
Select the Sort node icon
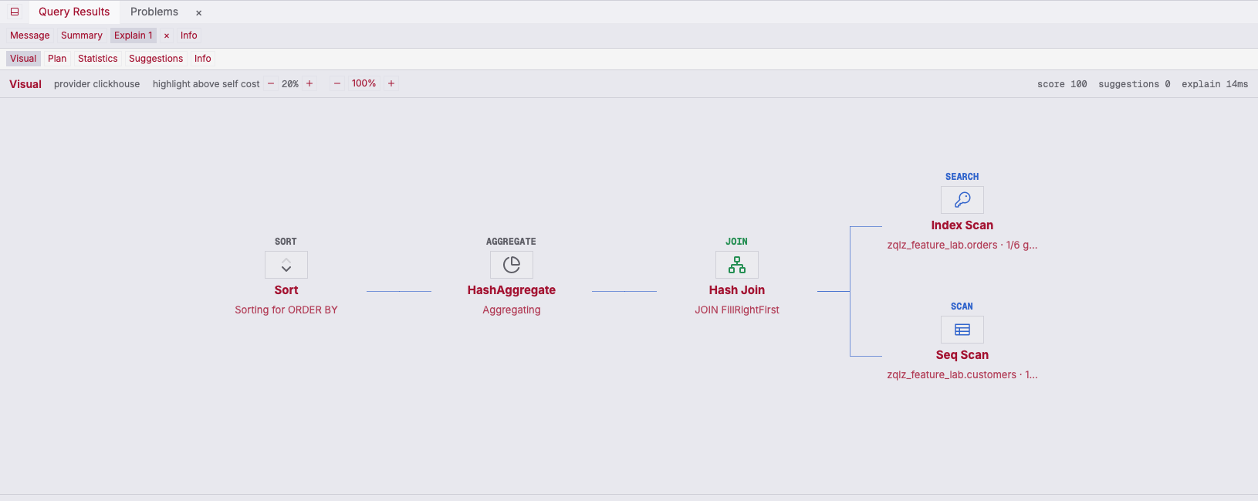coord(286,265)
